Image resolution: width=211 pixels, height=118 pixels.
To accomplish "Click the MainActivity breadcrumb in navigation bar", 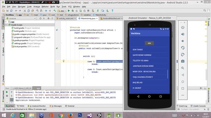I will point(100,15).
